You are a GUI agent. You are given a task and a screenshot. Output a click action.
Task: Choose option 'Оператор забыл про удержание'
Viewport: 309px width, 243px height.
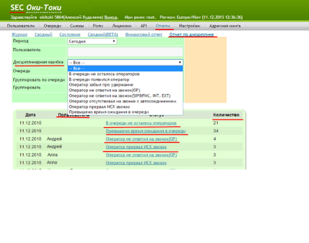pos(125,85)
